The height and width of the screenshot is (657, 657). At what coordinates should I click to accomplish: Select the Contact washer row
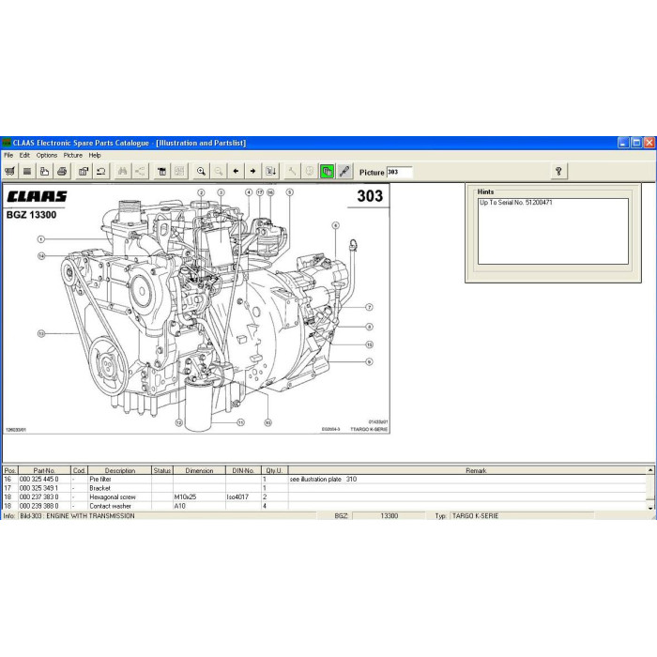pyautogui.click(x=325, y=506)
